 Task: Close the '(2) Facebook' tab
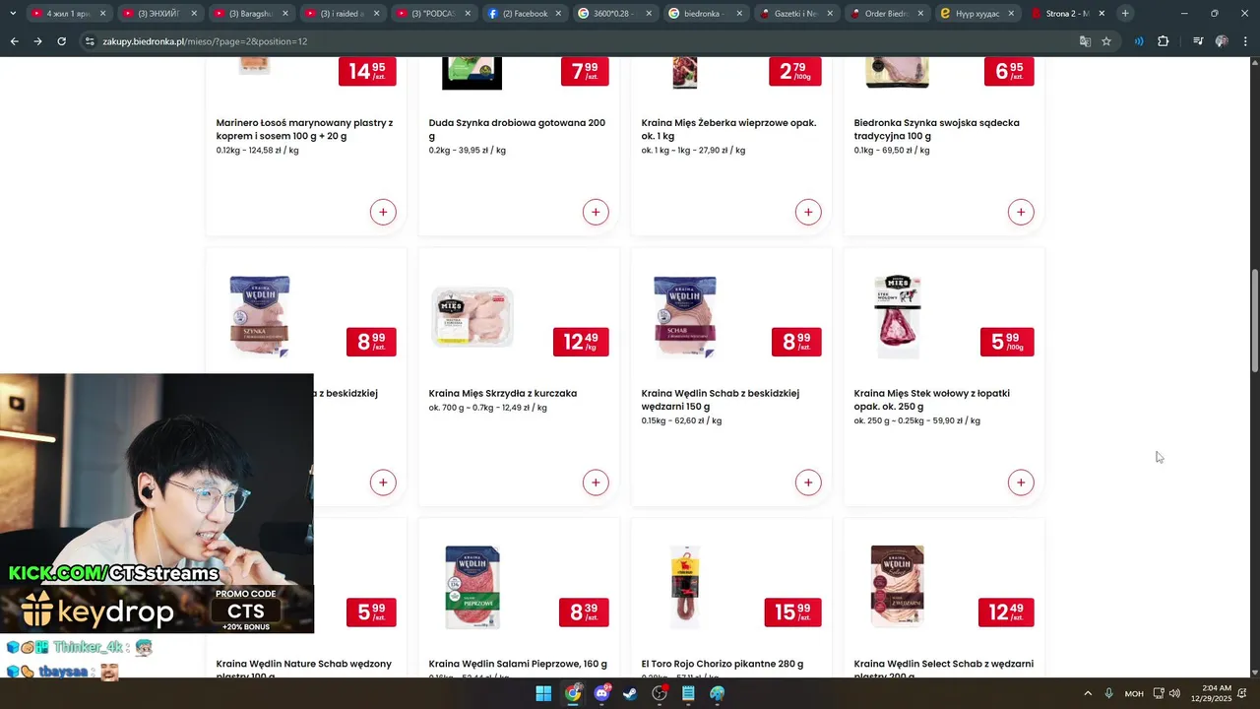[x=558, y=14]
